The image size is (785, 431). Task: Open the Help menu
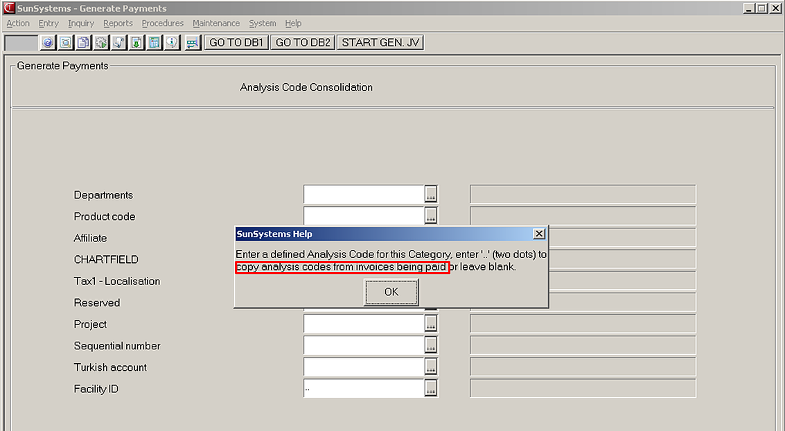click(x=293, y=24)
